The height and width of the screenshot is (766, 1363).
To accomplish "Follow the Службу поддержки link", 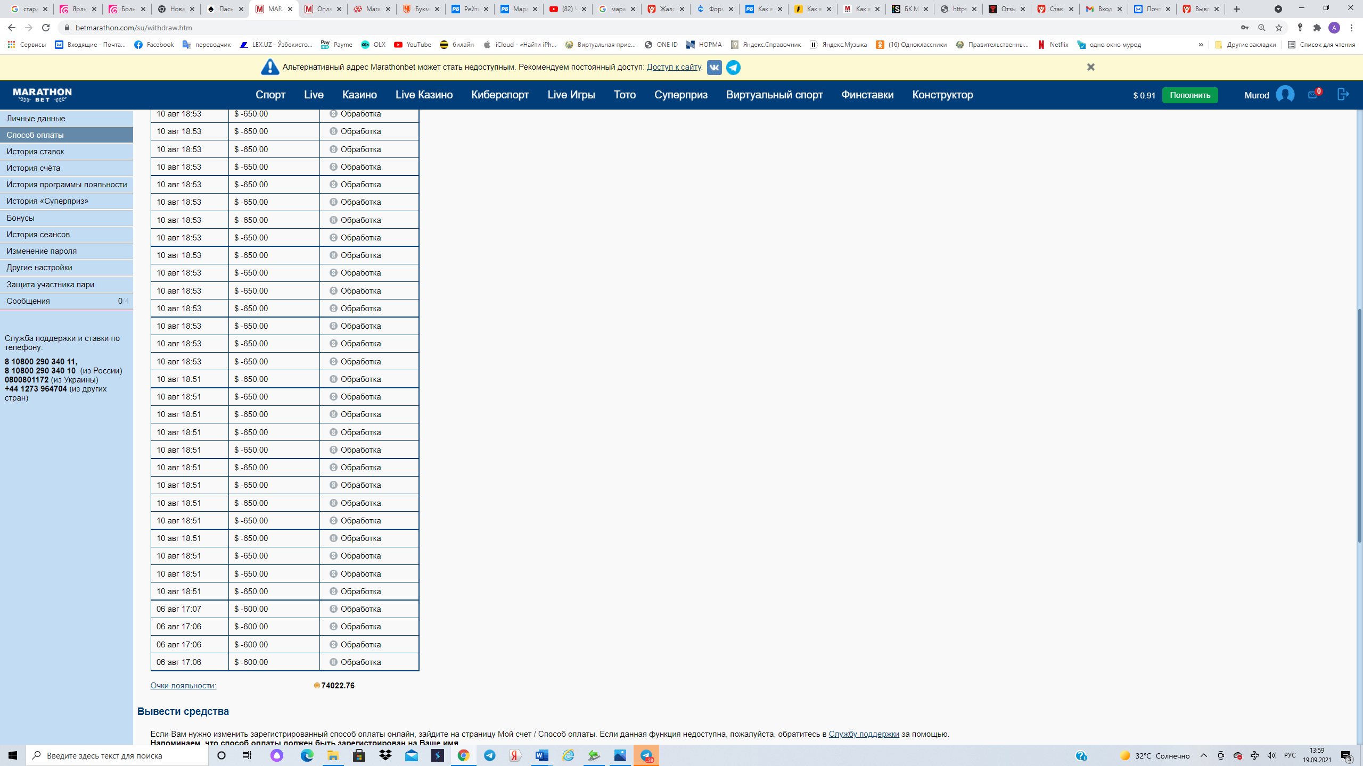I will 864,734.
